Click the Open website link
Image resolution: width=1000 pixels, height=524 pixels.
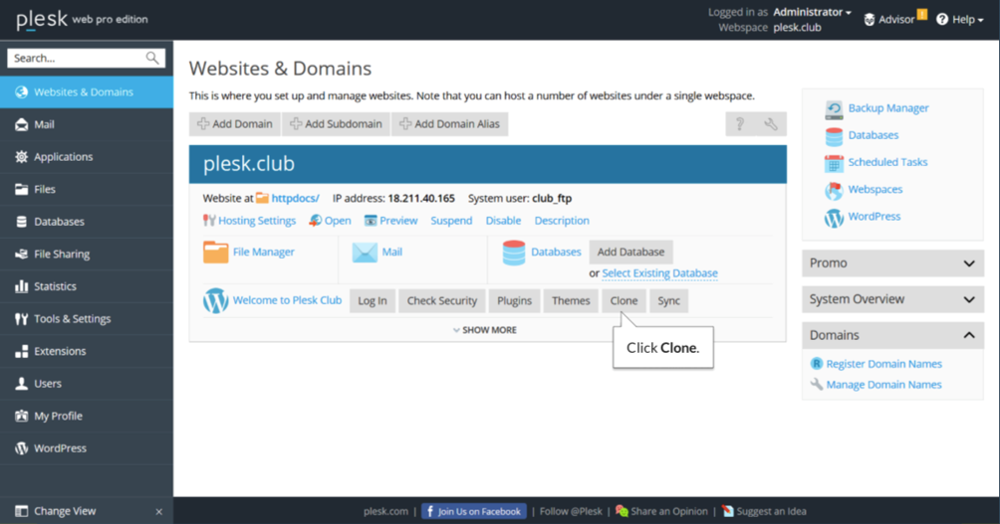coord(338,221)
